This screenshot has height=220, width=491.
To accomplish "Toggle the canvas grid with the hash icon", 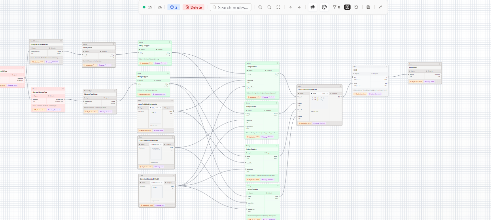I will (312, 7).
